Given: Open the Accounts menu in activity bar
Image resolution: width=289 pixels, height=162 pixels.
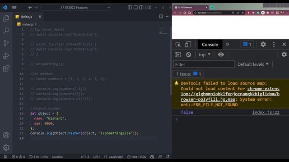Looking at the screenshot, I should tap(6, 135).
